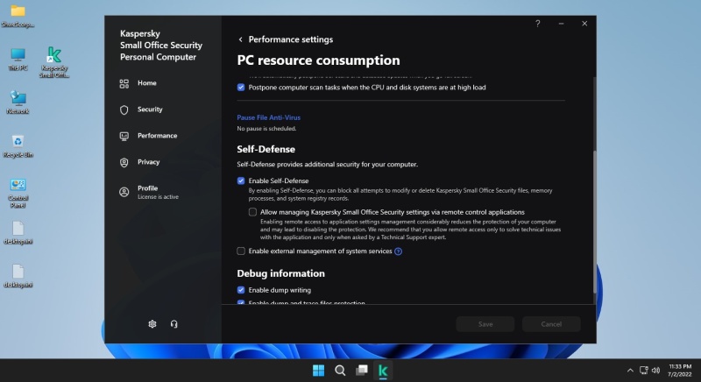
Task: Select This PC desktop icon
Action: pyautogui.click(x=18, y=60)
